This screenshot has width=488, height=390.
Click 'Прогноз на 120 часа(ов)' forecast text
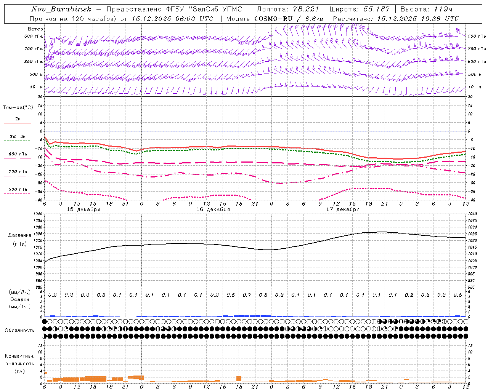[x=73, y=19]
